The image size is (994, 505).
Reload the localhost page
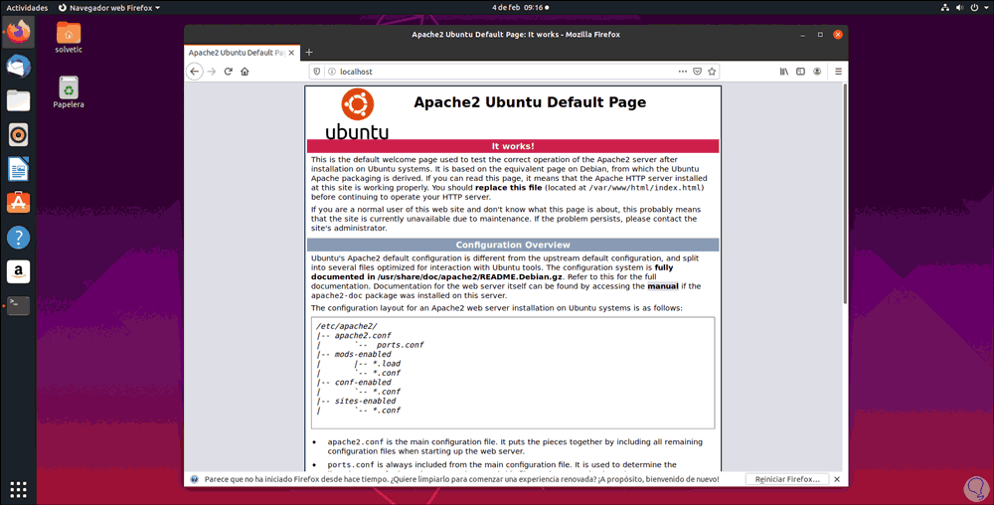coord(229,72)
